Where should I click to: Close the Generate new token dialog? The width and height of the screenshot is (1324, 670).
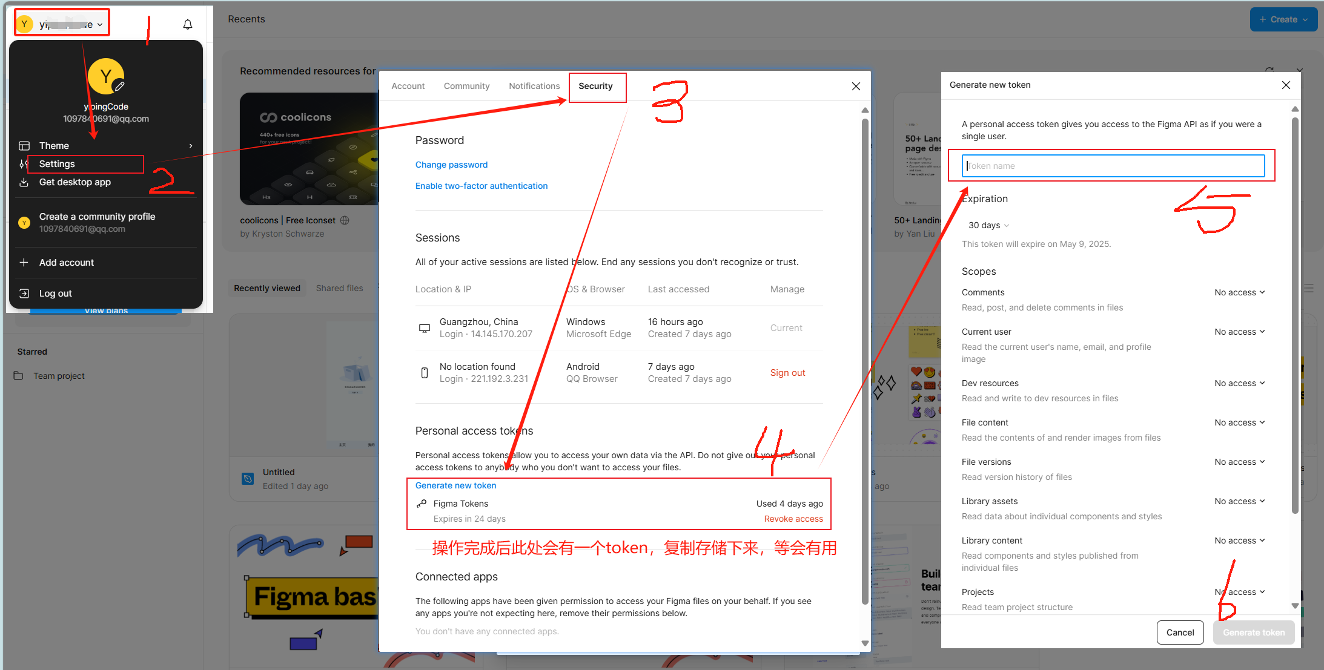[x=1286, y=85]
